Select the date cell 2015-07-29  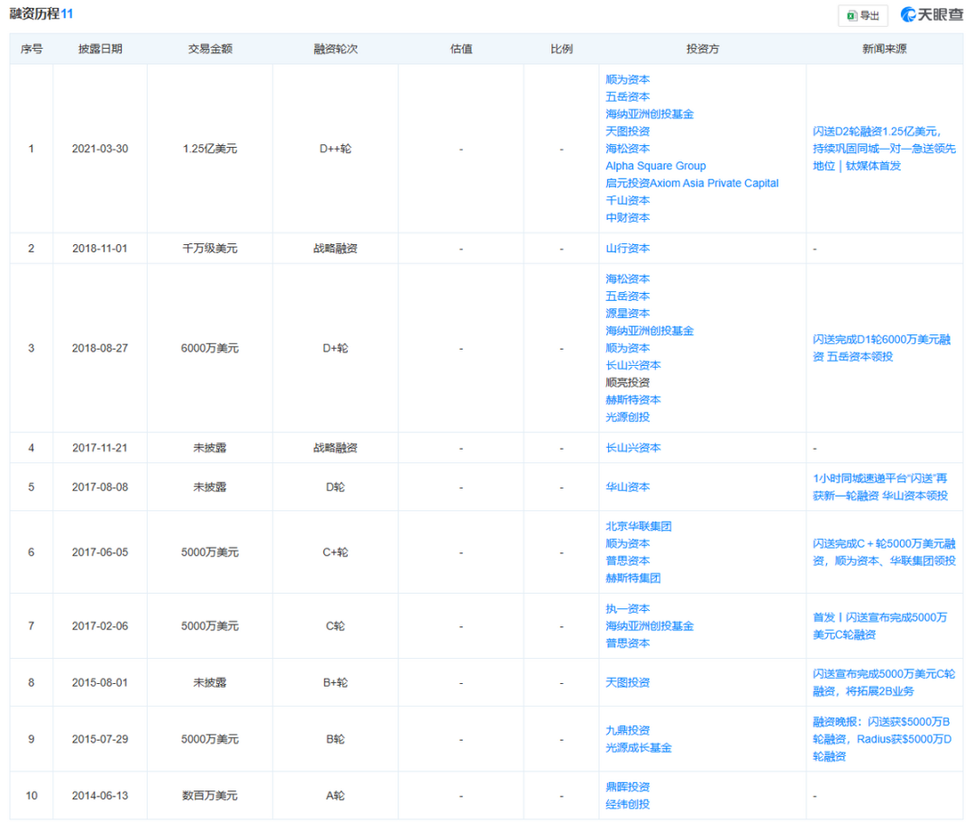pyautogui.click(x=100, y=739)
